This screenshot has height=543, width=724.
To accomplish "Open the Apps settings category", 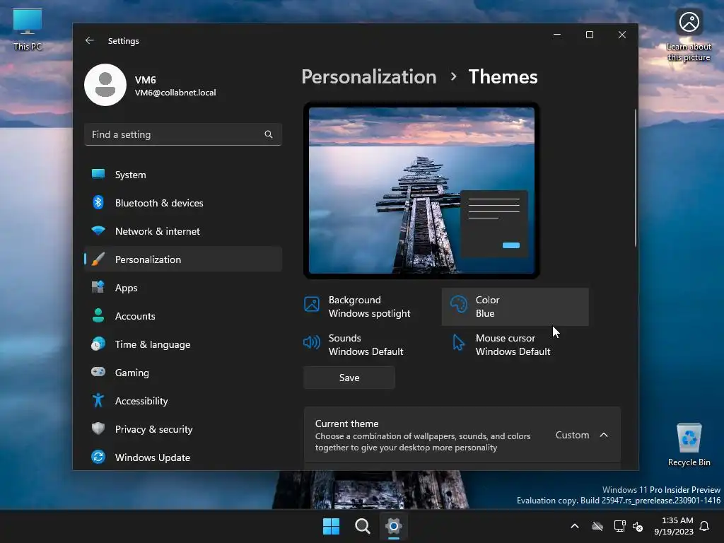I will point(183,287).
